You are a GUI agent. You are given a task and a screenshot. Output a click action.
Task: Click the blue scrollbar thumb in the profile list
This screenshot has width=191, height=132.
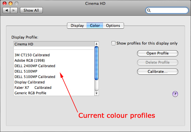tap(96, 63)
